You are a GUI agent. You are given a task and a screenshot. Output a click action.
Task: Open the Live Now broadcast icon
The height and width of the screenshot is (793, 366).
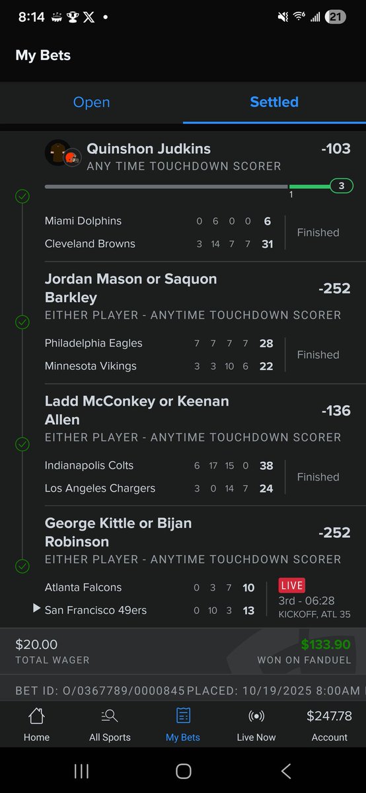click(256, 716)
